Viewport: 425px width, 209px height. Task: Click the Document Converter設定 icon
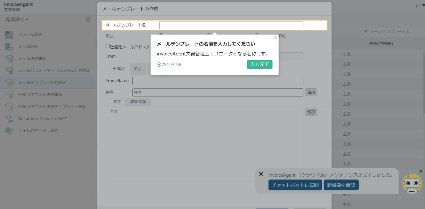pos(9,119)
